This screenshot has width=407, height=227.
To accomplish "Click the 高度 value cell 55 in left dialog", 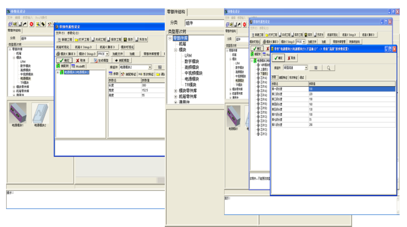I will 153,95.
